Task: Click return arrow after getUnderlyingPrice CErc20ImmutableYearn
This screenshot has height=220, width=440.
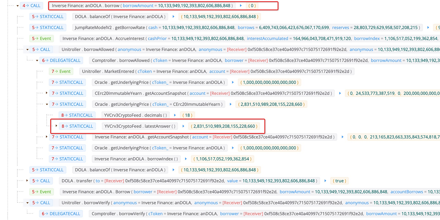Action: click(x=230, y=104)
